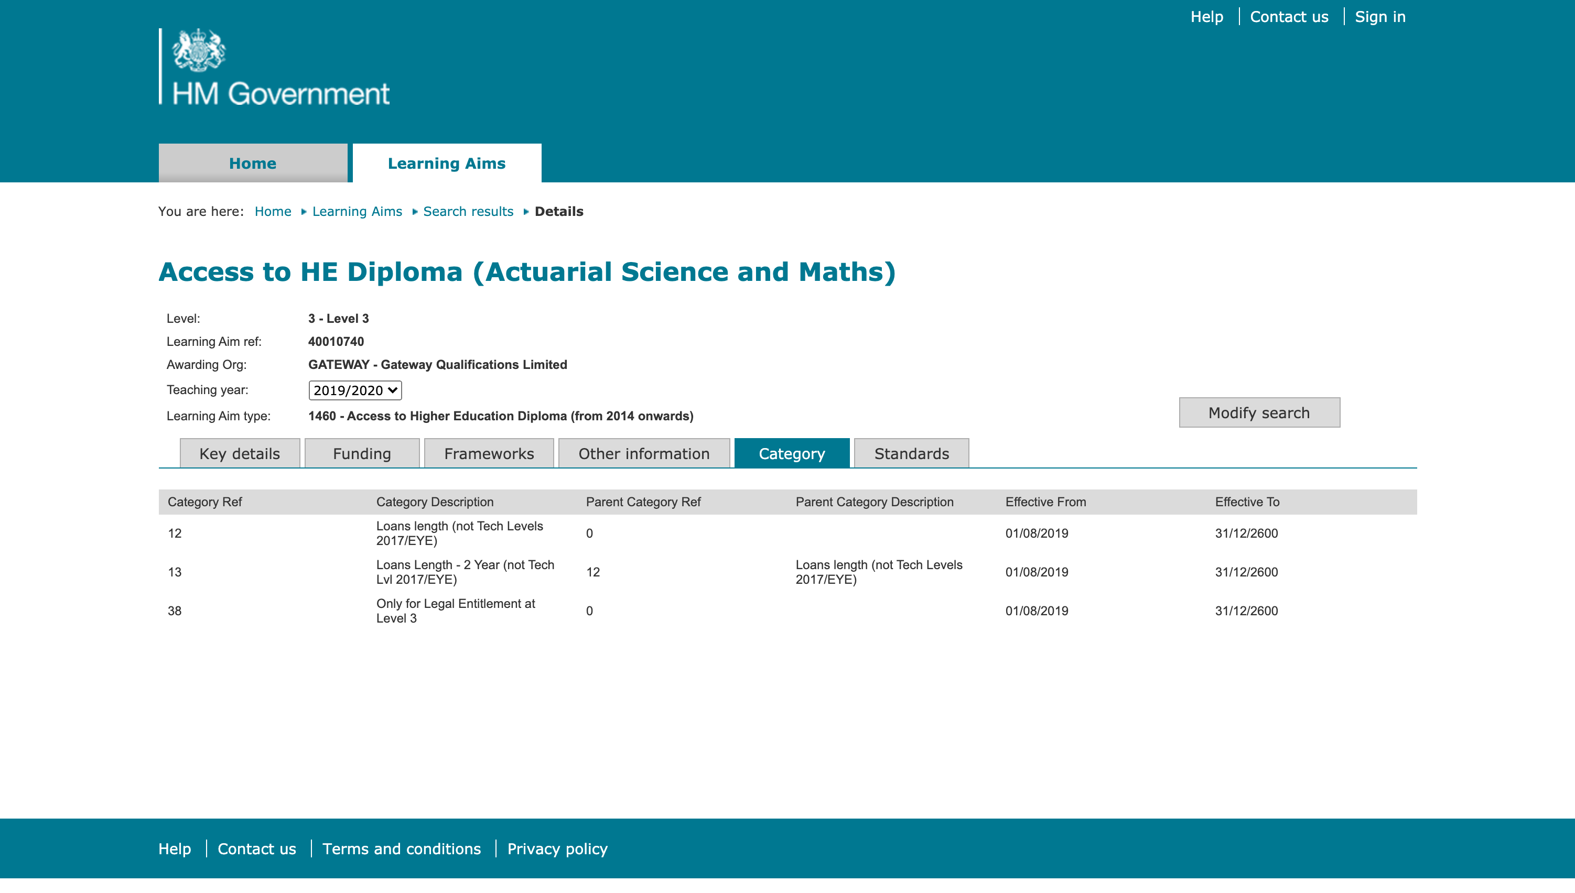The width and height of the screenshot is (1575, 893).
Task: View the Other information tab
Action: click(644, 453)
